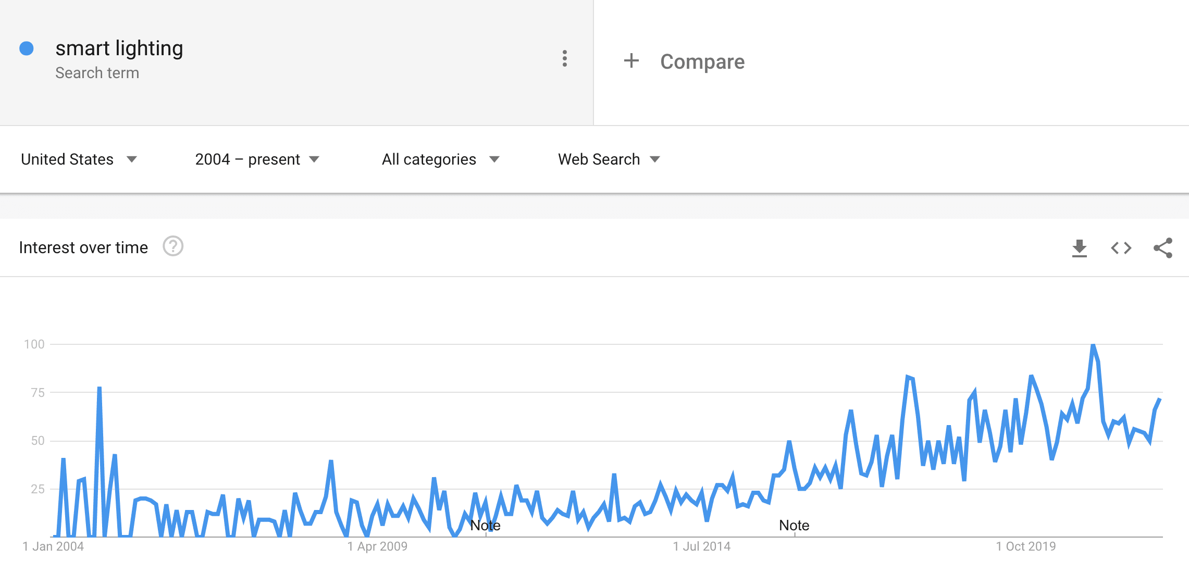Click the Compare text to add term
The width and height of the screenshot is (1189, 573).
pos(702,61)
